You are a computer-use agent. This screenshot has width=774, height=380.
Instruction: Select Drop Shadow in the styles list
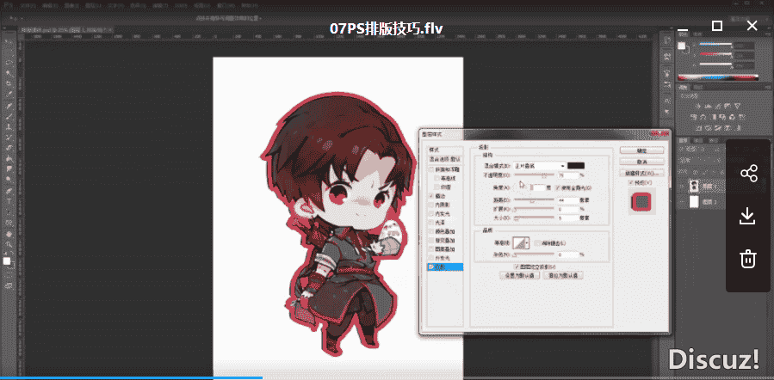[x=445, y=267]
